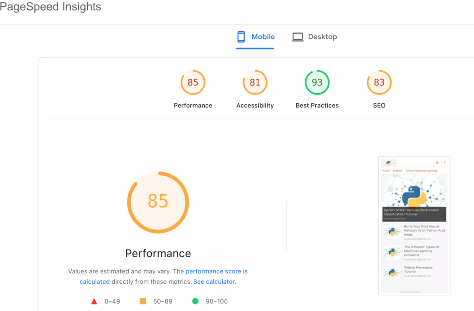Viewport: 474px width, 311px height.
Task: Click the Desktop laptop icon
Action: [298, 37]
